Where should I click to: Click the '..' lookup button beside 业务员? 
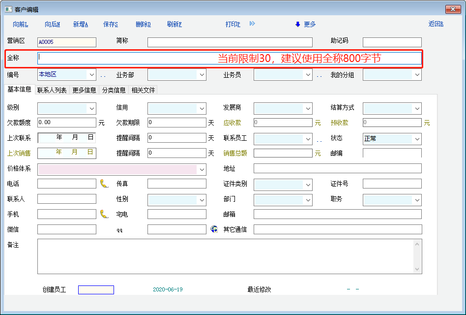tap(320, 75)
